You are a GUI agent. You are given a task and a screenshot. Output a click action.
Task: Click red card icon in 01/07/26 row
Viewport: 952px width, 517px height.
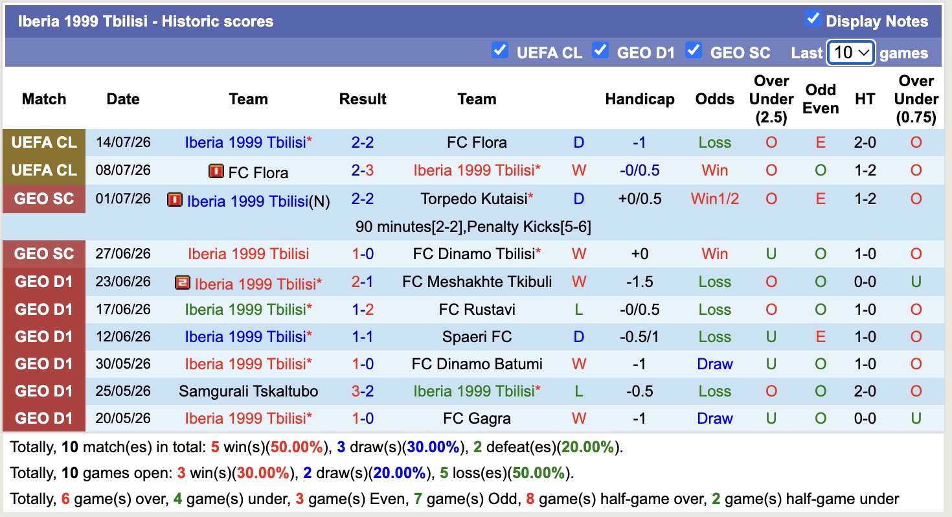coord(174,200)
